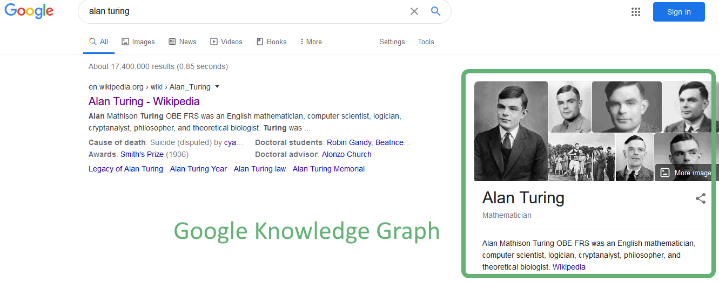Viewport: 719px width, 282px height.
Task: Share the Alan Turing knowledge panel
Action: (701, 198)
